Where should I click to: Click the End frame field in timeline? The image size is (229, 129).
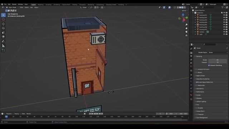183,114
